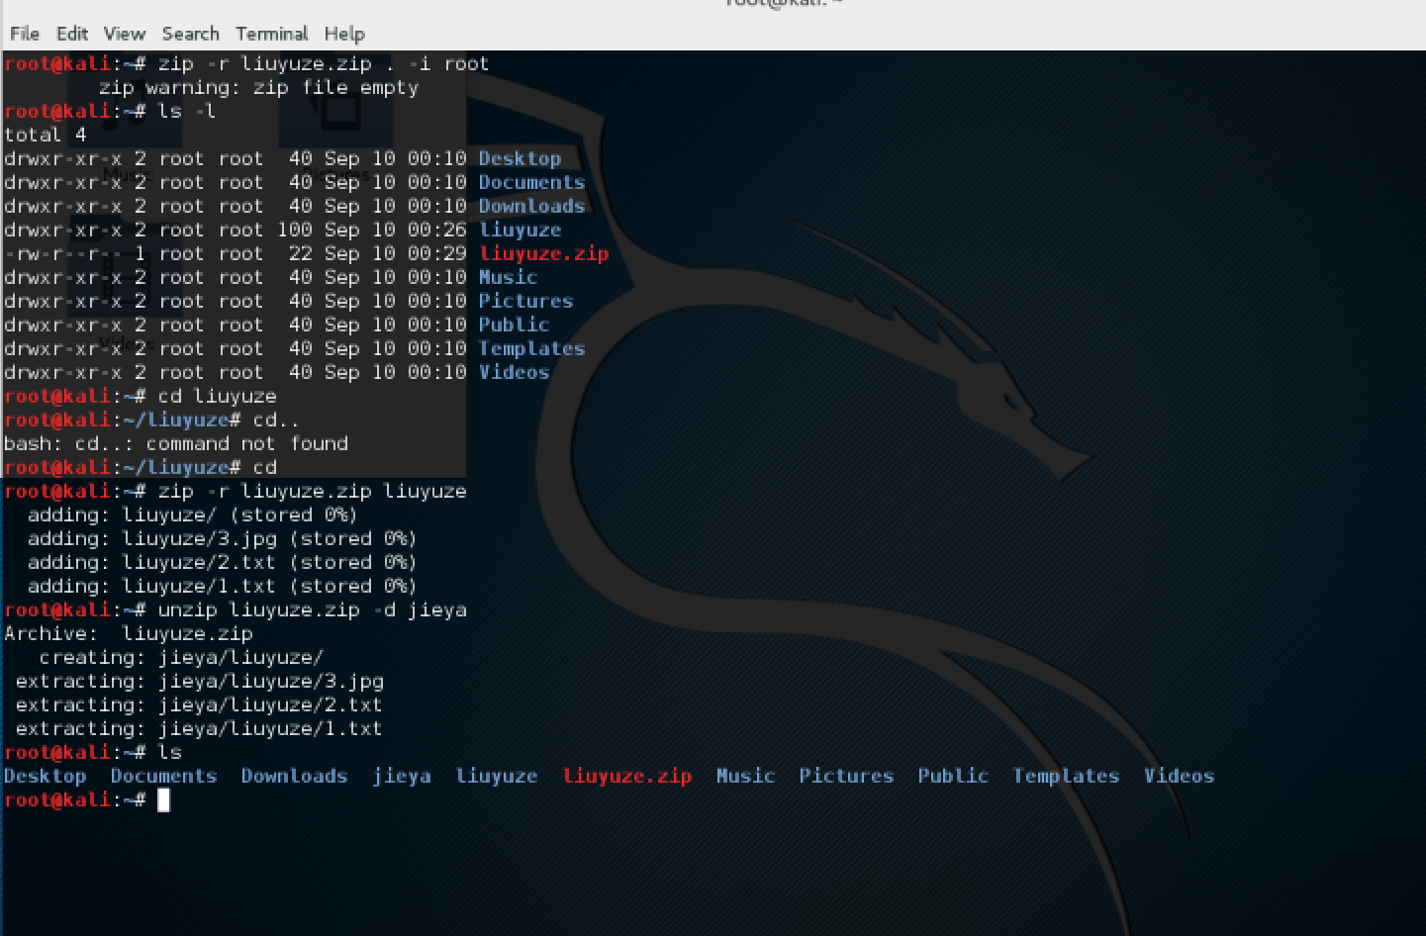1426x936 pixels.
Task: Click Templates in the ls -l listing
Action: 531,348
